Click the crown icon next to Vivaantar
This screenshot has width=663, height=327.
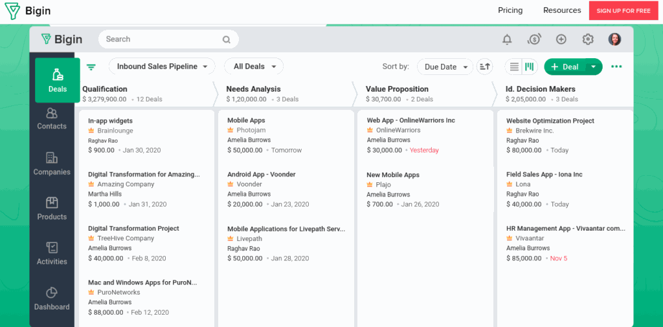pyautogui.click(x=510, y=238)
